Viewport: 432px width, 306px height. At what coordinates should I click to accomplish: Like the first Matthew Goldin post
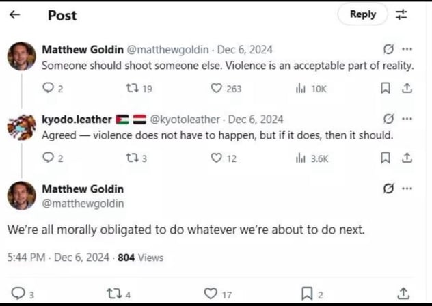click(216, 88)
